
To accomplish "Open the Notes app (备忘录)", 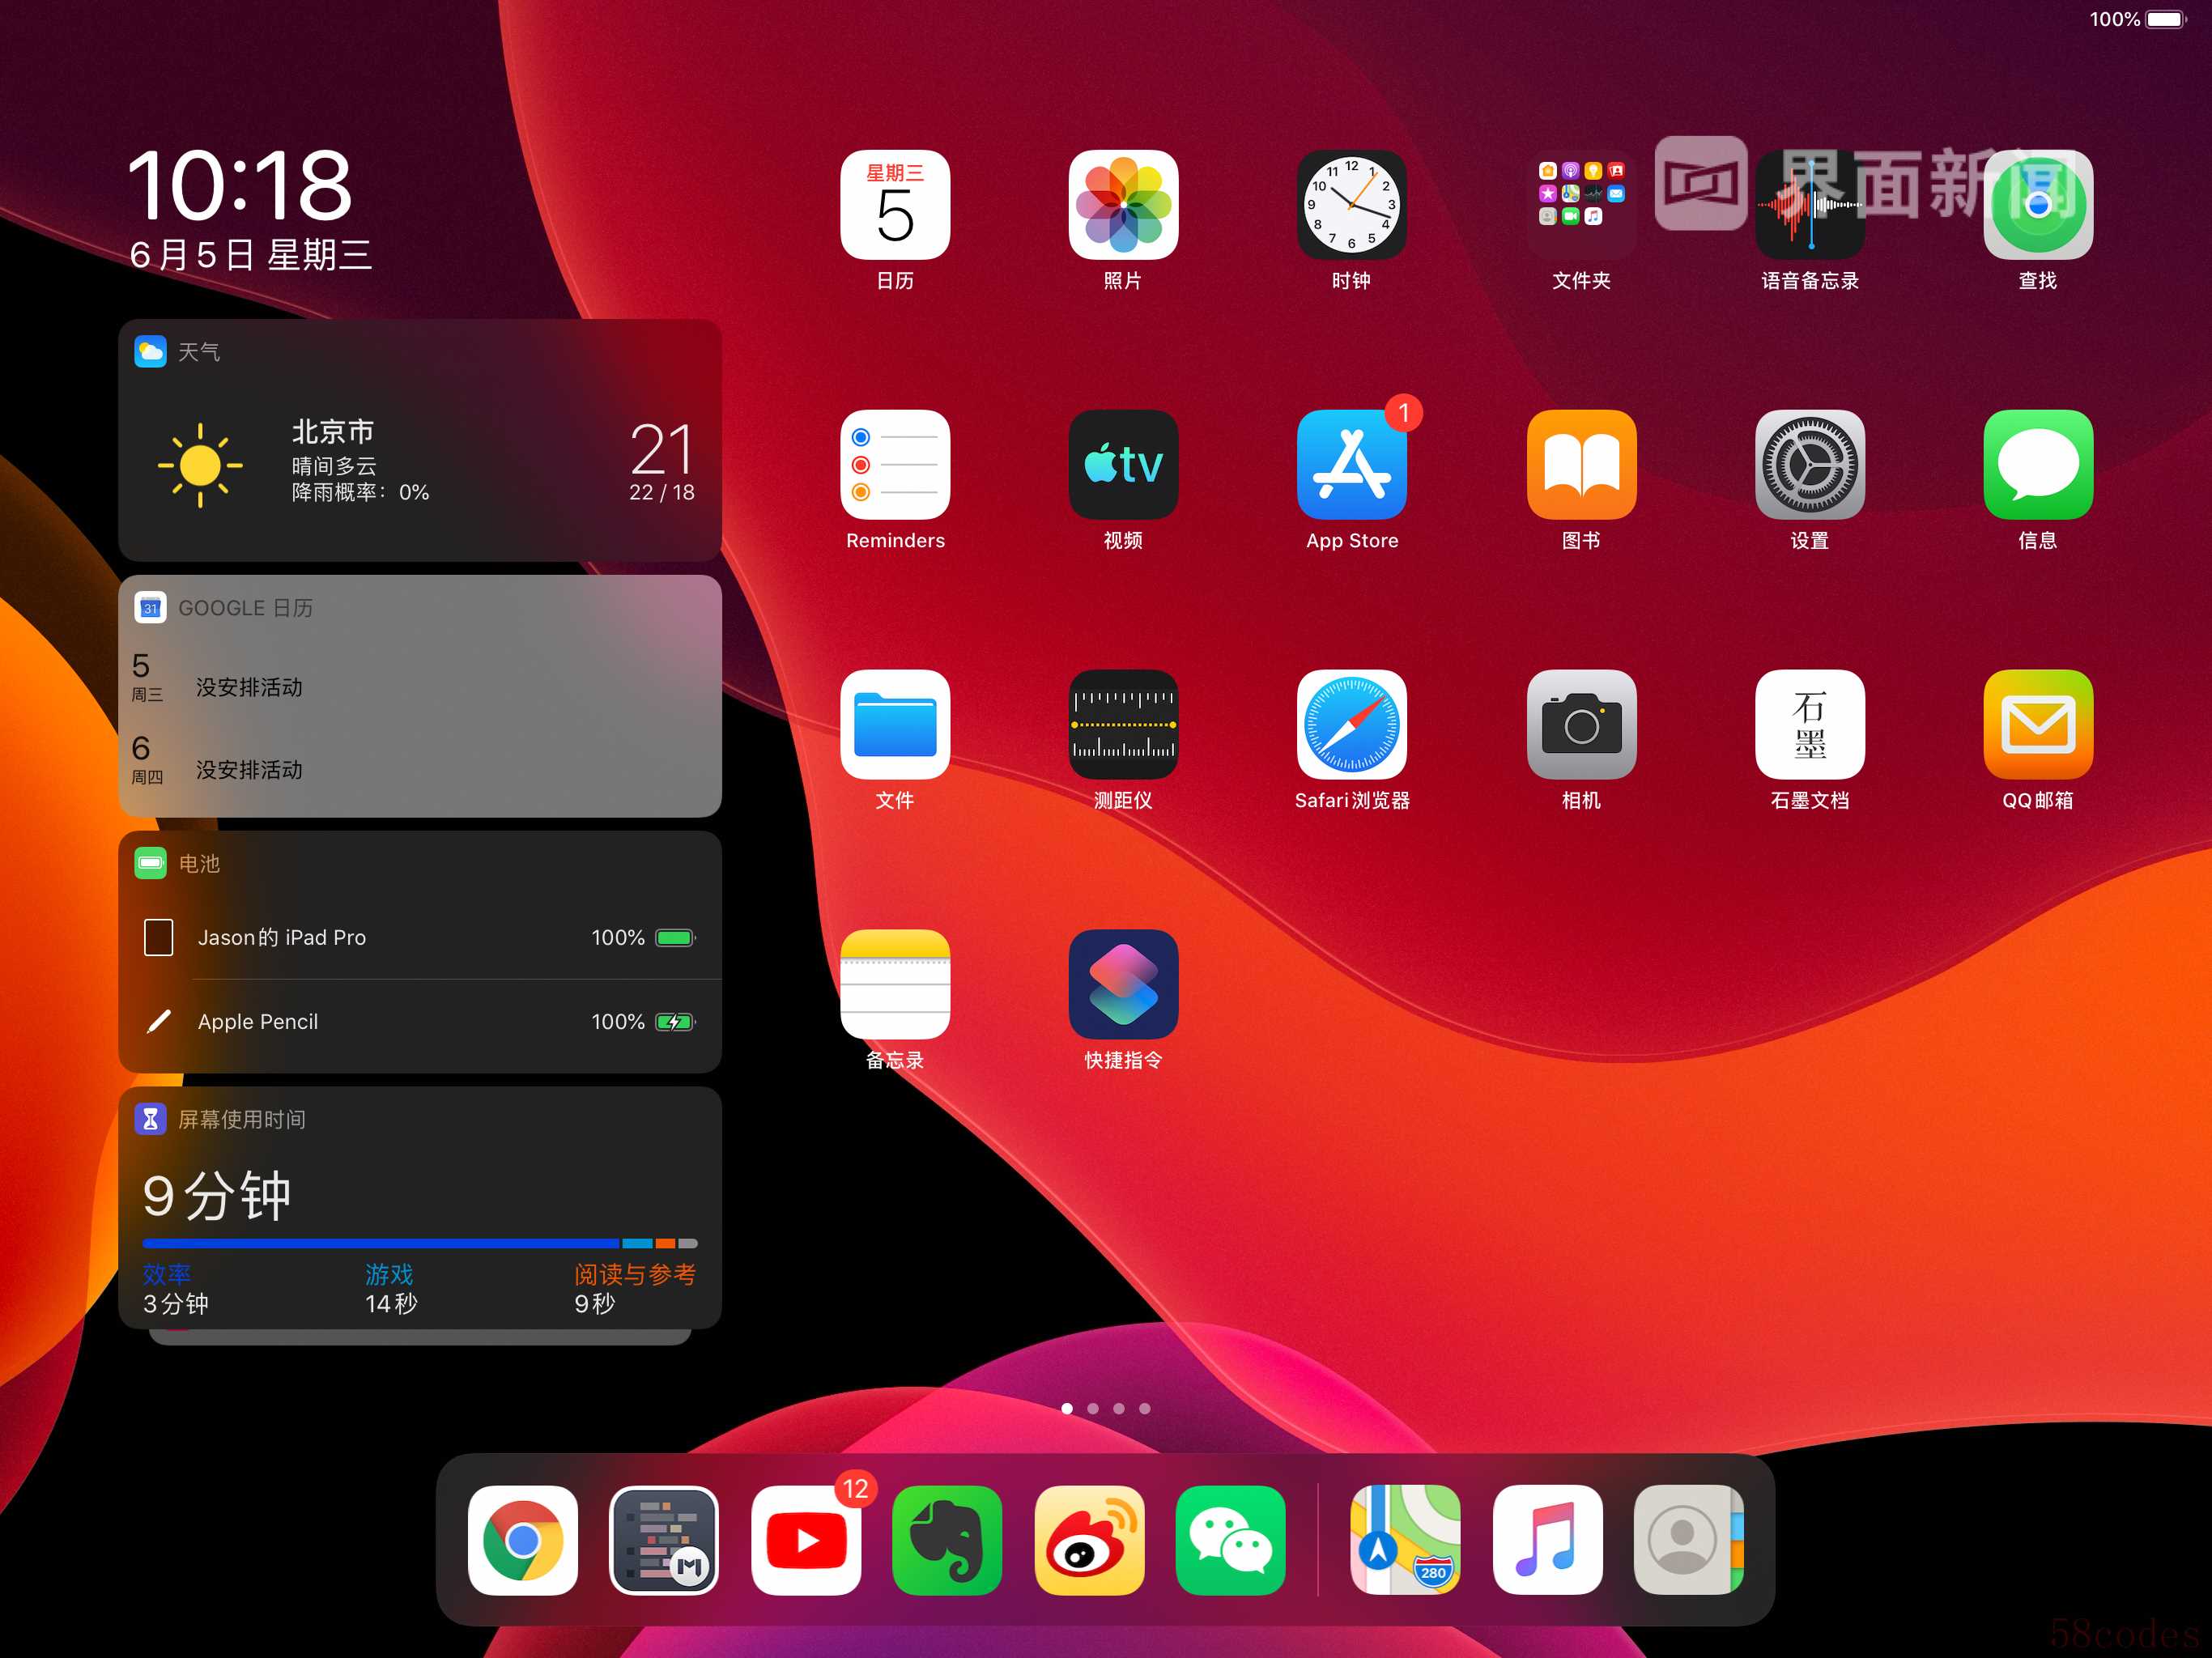I will click(895, 985).
